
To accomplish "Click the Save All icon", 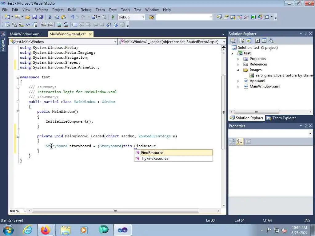I will [41, 17].
